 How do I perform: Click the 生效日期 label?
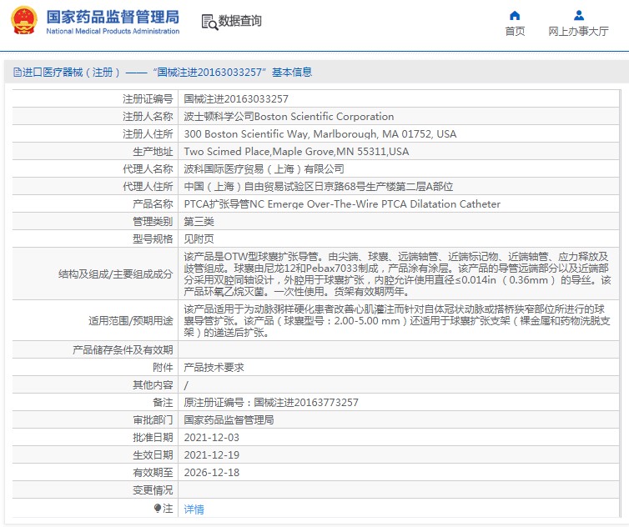click(153, 455)
